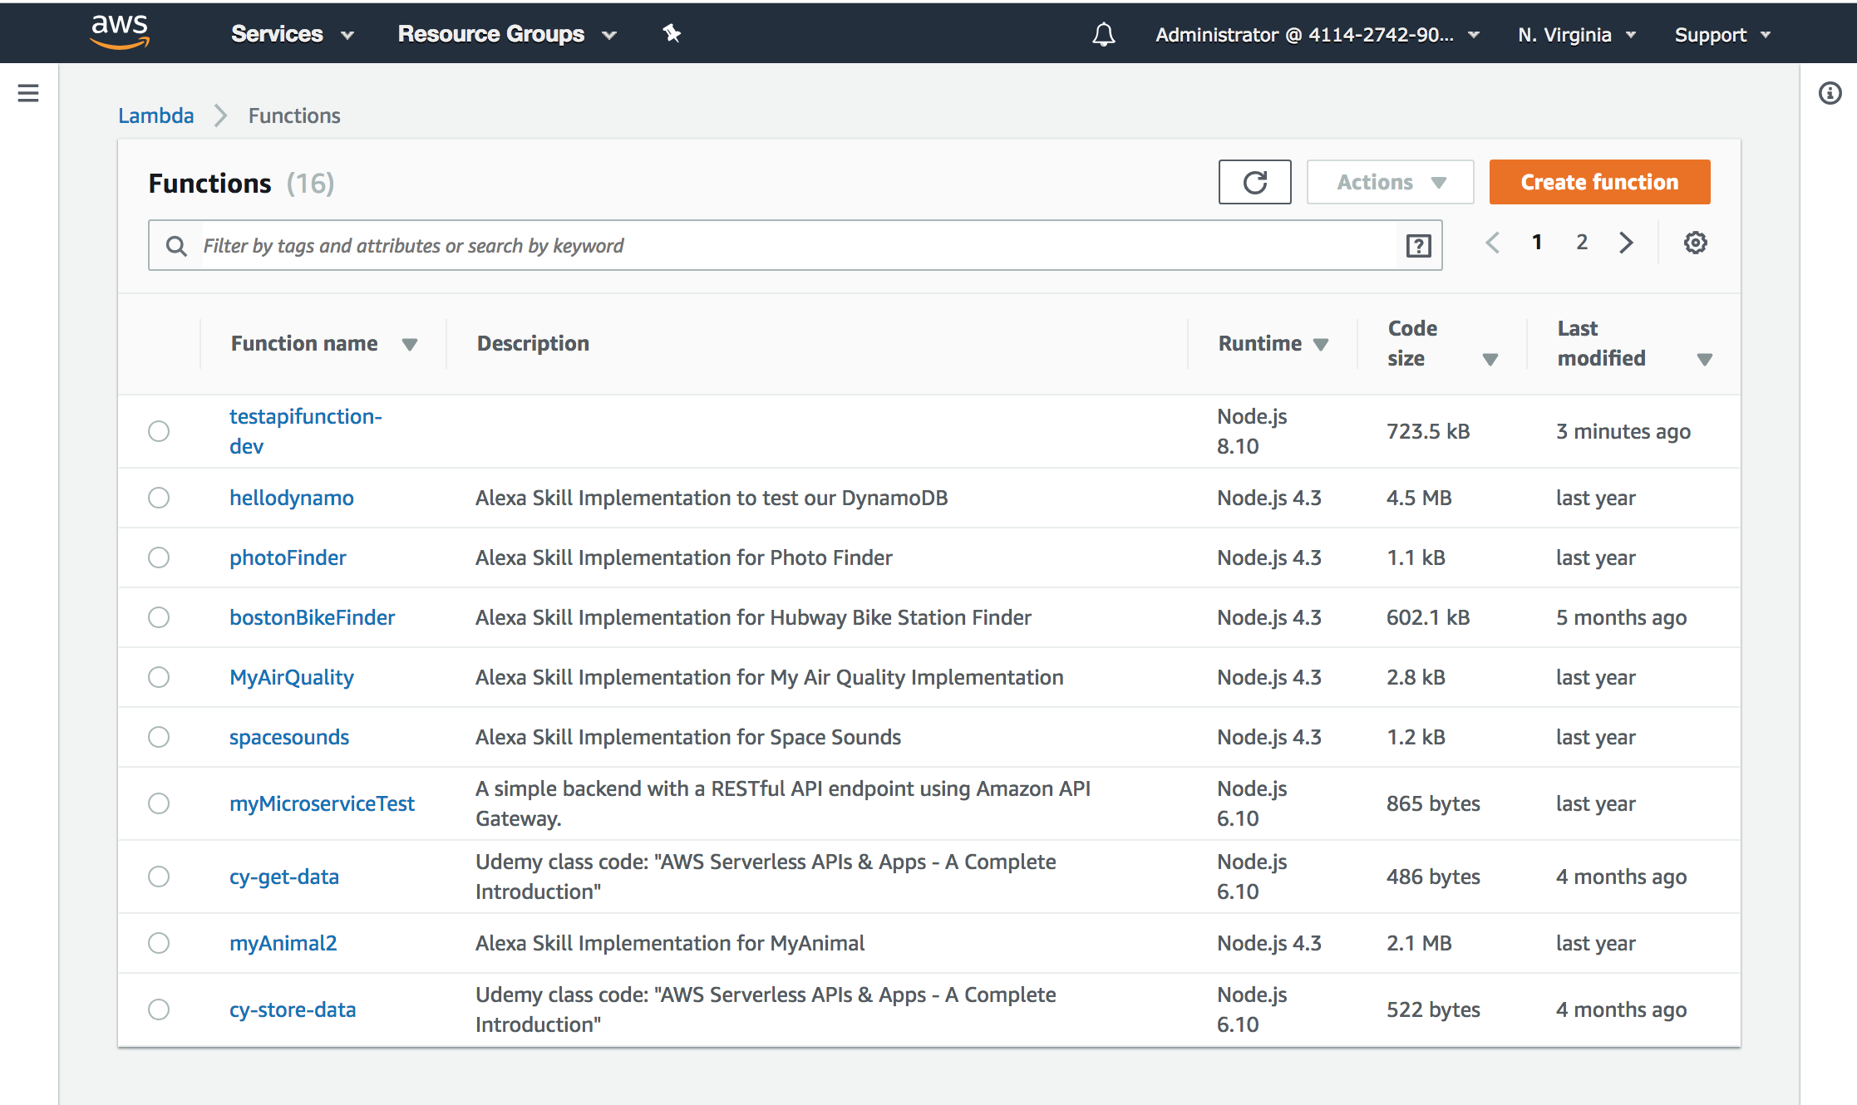Open the myMicroserviceTest function link
The height and width of the screenshot is (1105, 1857).
pos(322,803)
